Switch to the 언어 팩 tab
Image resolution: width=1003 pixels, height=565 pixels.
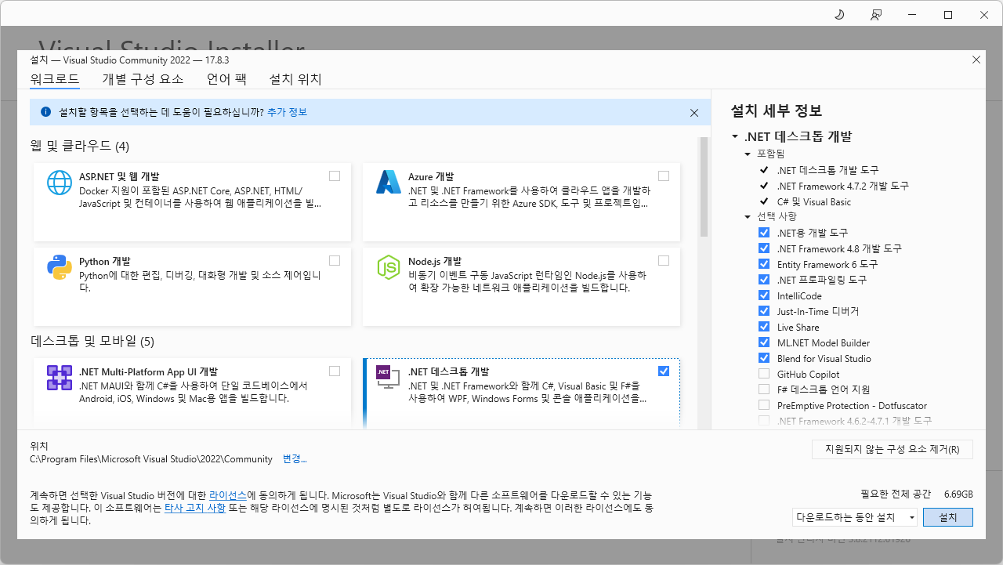pyautogui.click(x=226, y=79)
